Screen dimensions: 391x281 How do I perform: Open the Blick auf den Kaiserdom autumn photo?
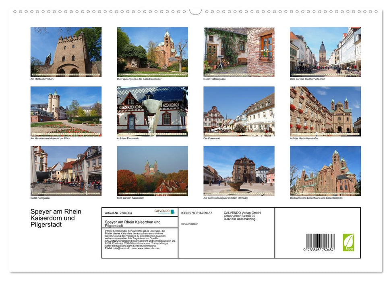(x=152, y=171)
